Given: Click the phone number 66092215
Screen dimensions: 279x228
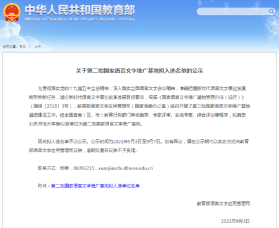Looking at the screenshot, I should (84, 168).
